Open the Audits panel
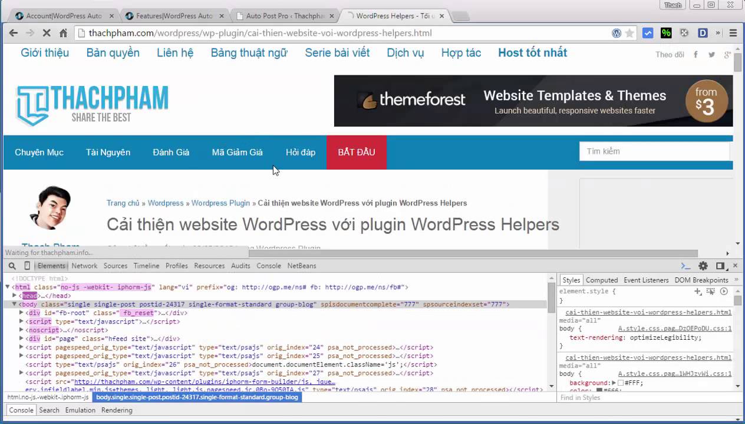Screen dimensions: 745x424 [240, 266]
